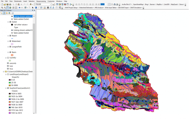Collapse the Reach layer legend
Screen dimensions: 190x119
[8, 36]
